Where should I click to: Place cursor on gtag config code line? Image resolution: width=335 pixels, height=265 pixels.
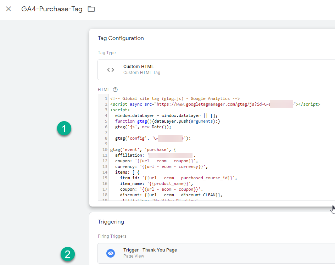153,139
